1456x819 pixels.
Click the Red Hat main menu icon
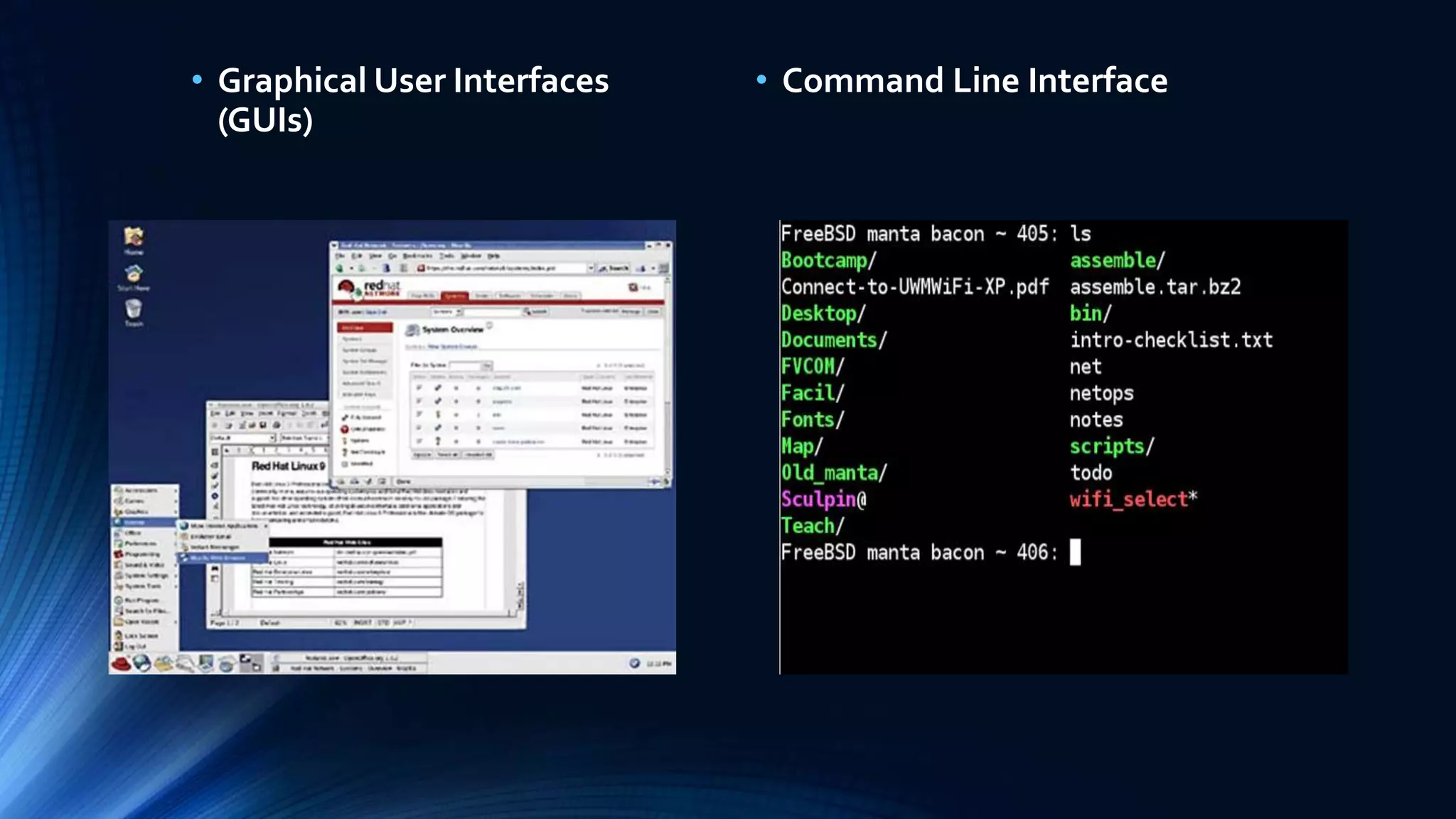[x=121, y=663]
